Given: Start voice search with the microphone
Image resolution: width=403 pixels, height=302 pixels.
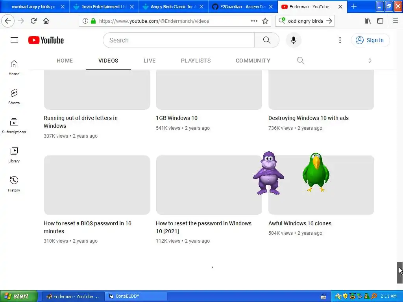Looking at the screenshot, I should pyautogui.click(x=294, y=40).
